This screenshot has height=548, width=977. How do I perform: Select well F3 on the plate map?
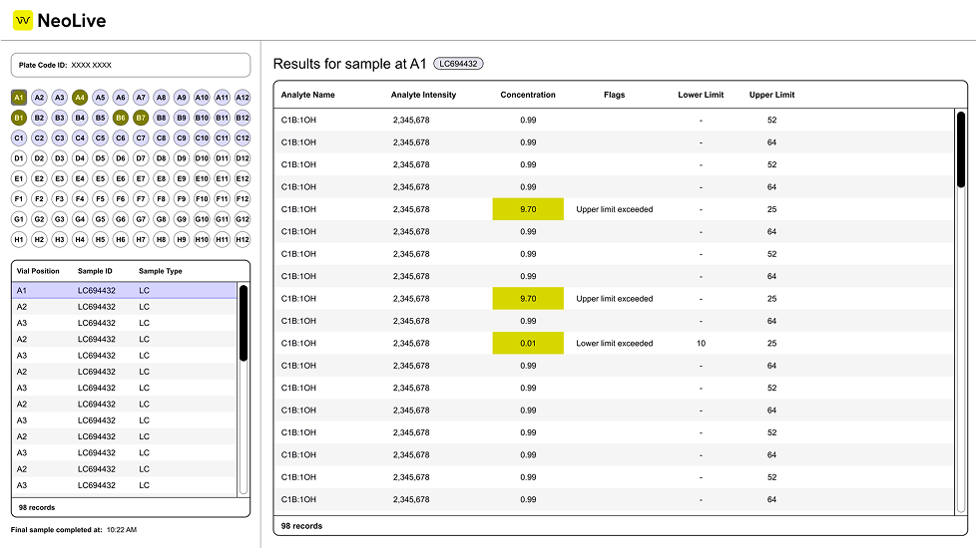click(59, 199)
